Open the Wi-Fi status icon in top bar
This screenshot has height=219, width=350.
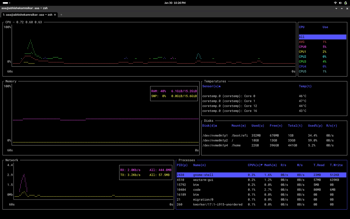(x=335, y=3)
